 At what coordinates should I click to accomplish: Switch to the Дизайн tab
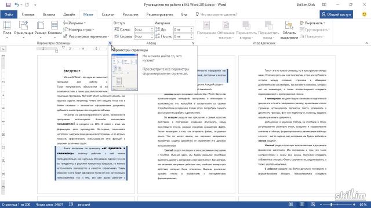pyautogui.click(x=69, y=14)
